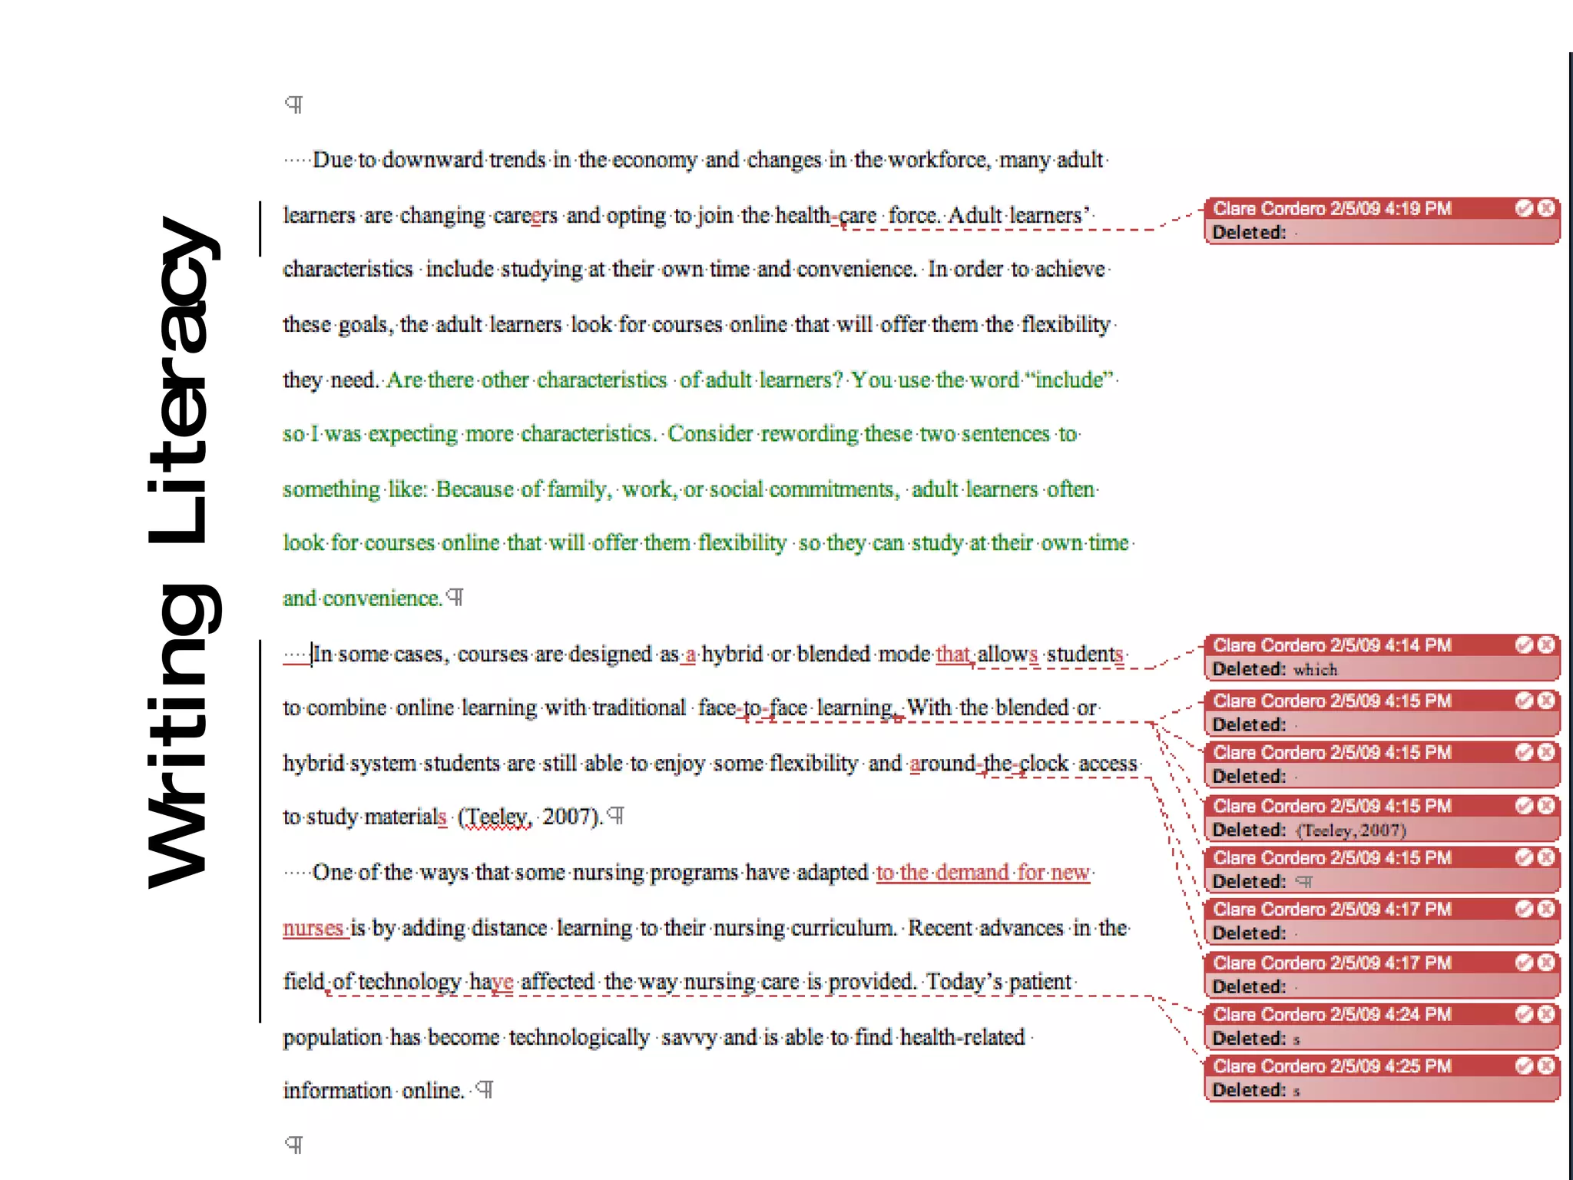Image resolution: width=1573 pixels, height=1180 pixels.
Task: Accept the 4:25 PM deletion of 's'
Action: pos(1524,1066)
